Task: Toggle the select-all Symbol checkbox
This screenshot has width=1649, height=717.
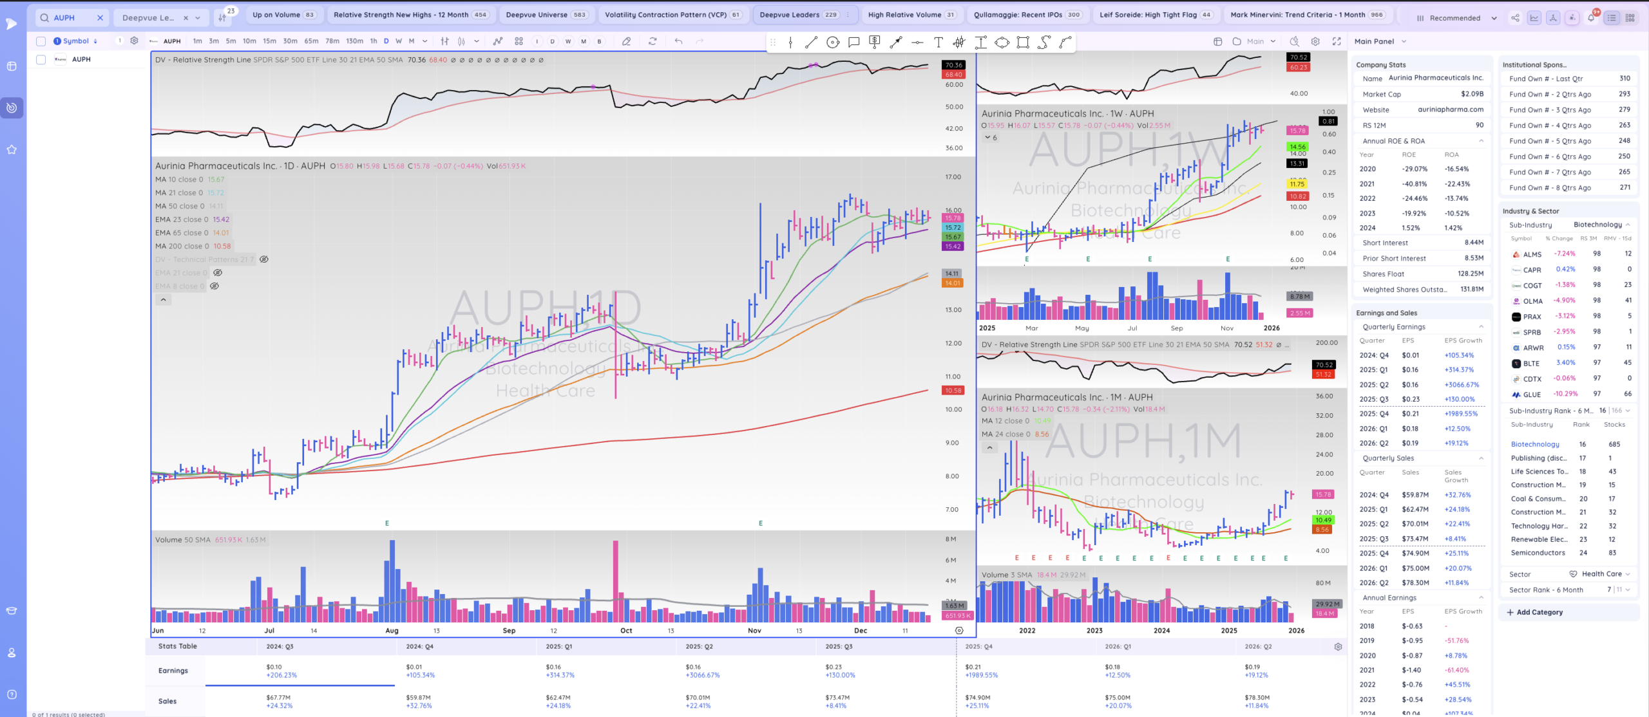Action: (41, 41)
